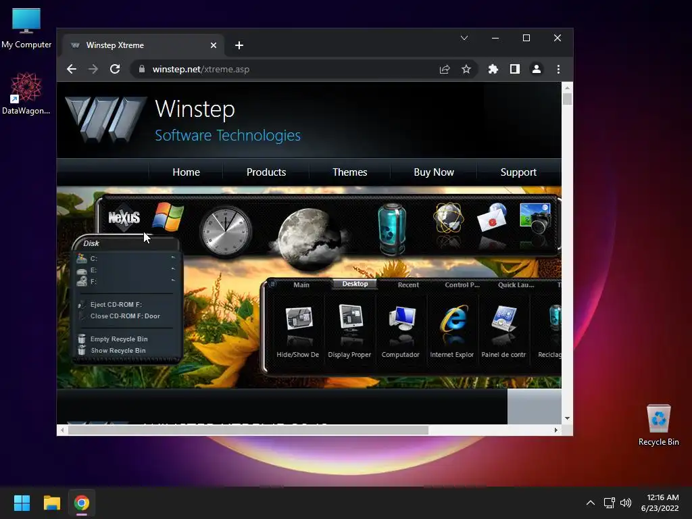
Task: Open Recycle Bin desktop icon
Action: (658, 425)
